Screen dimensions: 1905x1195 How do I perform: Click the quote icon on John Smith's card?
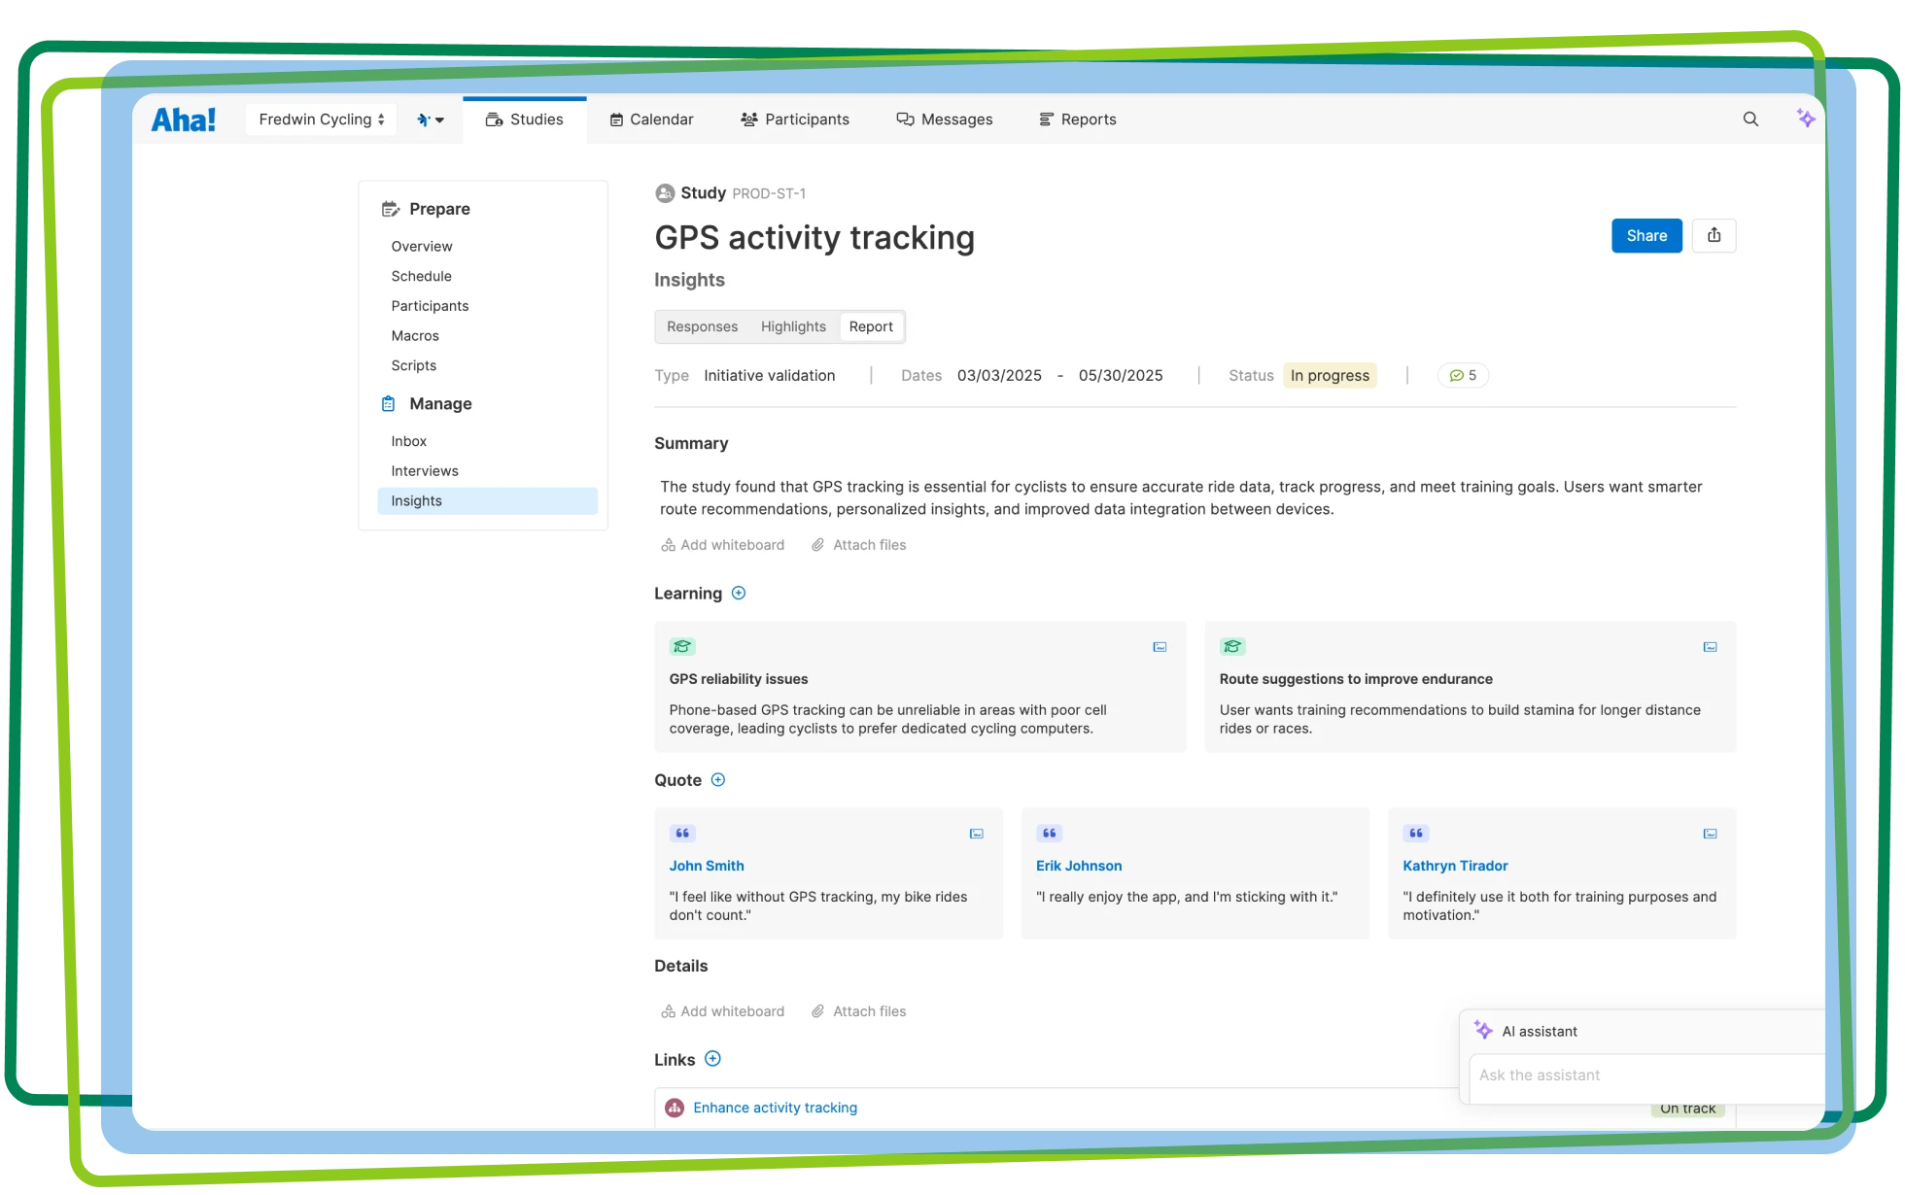pos(681,833)
